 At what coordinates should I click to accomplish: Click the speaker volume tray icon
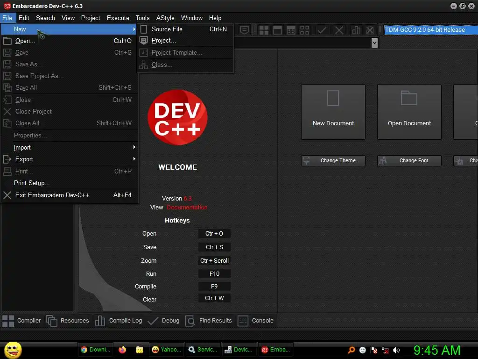[396, 350]
